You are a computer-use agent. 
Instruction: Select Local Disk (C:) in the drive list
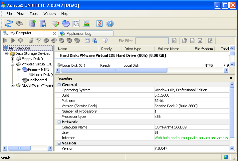[73, 65]
